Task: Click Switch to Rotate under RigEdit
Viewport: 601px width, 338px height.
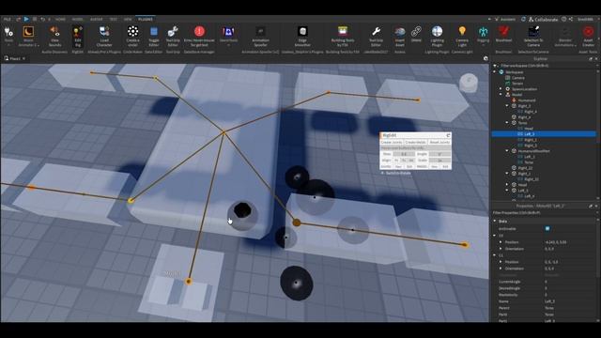Action: point(396,173)
